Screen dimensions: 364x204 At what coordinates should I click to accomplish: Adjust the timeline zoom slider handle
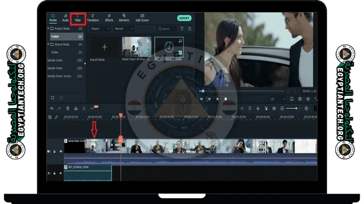[296, 108]
